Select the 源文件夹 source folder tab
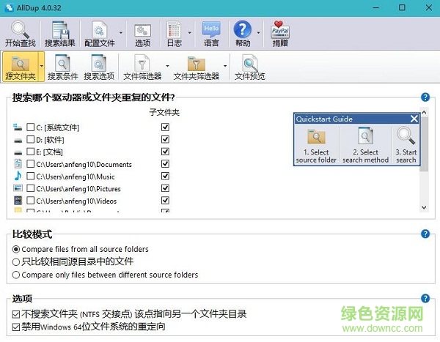This screenshot has height=342, width=440. pyautogui.click(x=21, y=67)
